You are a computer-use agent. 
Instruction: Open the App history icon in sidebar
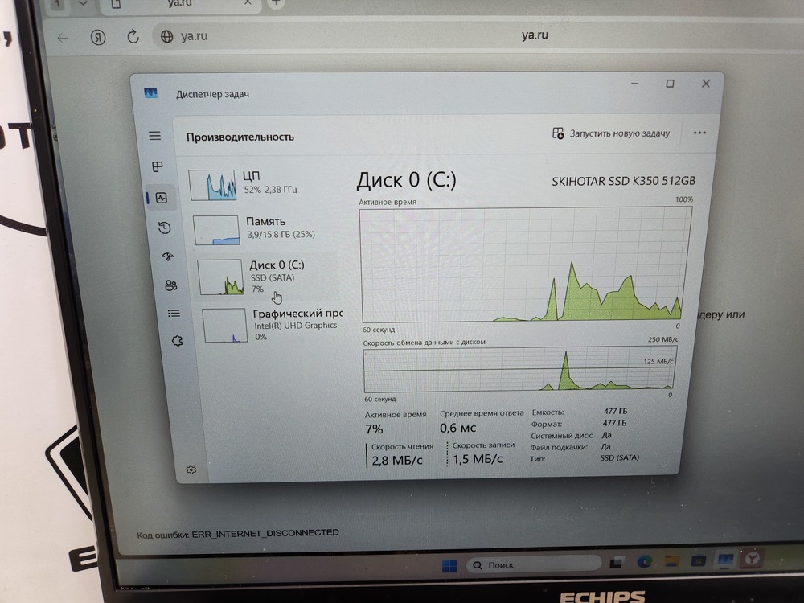pyautogui.click(x=164, y=228)
